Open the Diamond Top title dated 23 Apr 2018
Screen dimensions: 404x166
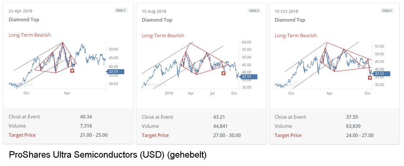24,20
